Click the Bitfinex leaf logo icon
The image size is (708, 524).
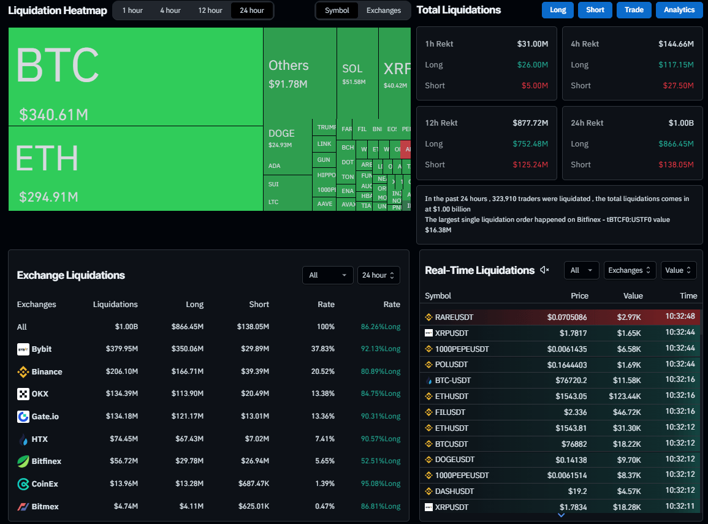(23, 461)
